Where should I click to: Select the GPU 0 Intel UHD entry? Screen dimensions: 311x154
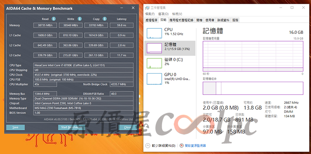click(x=170, y=79)
